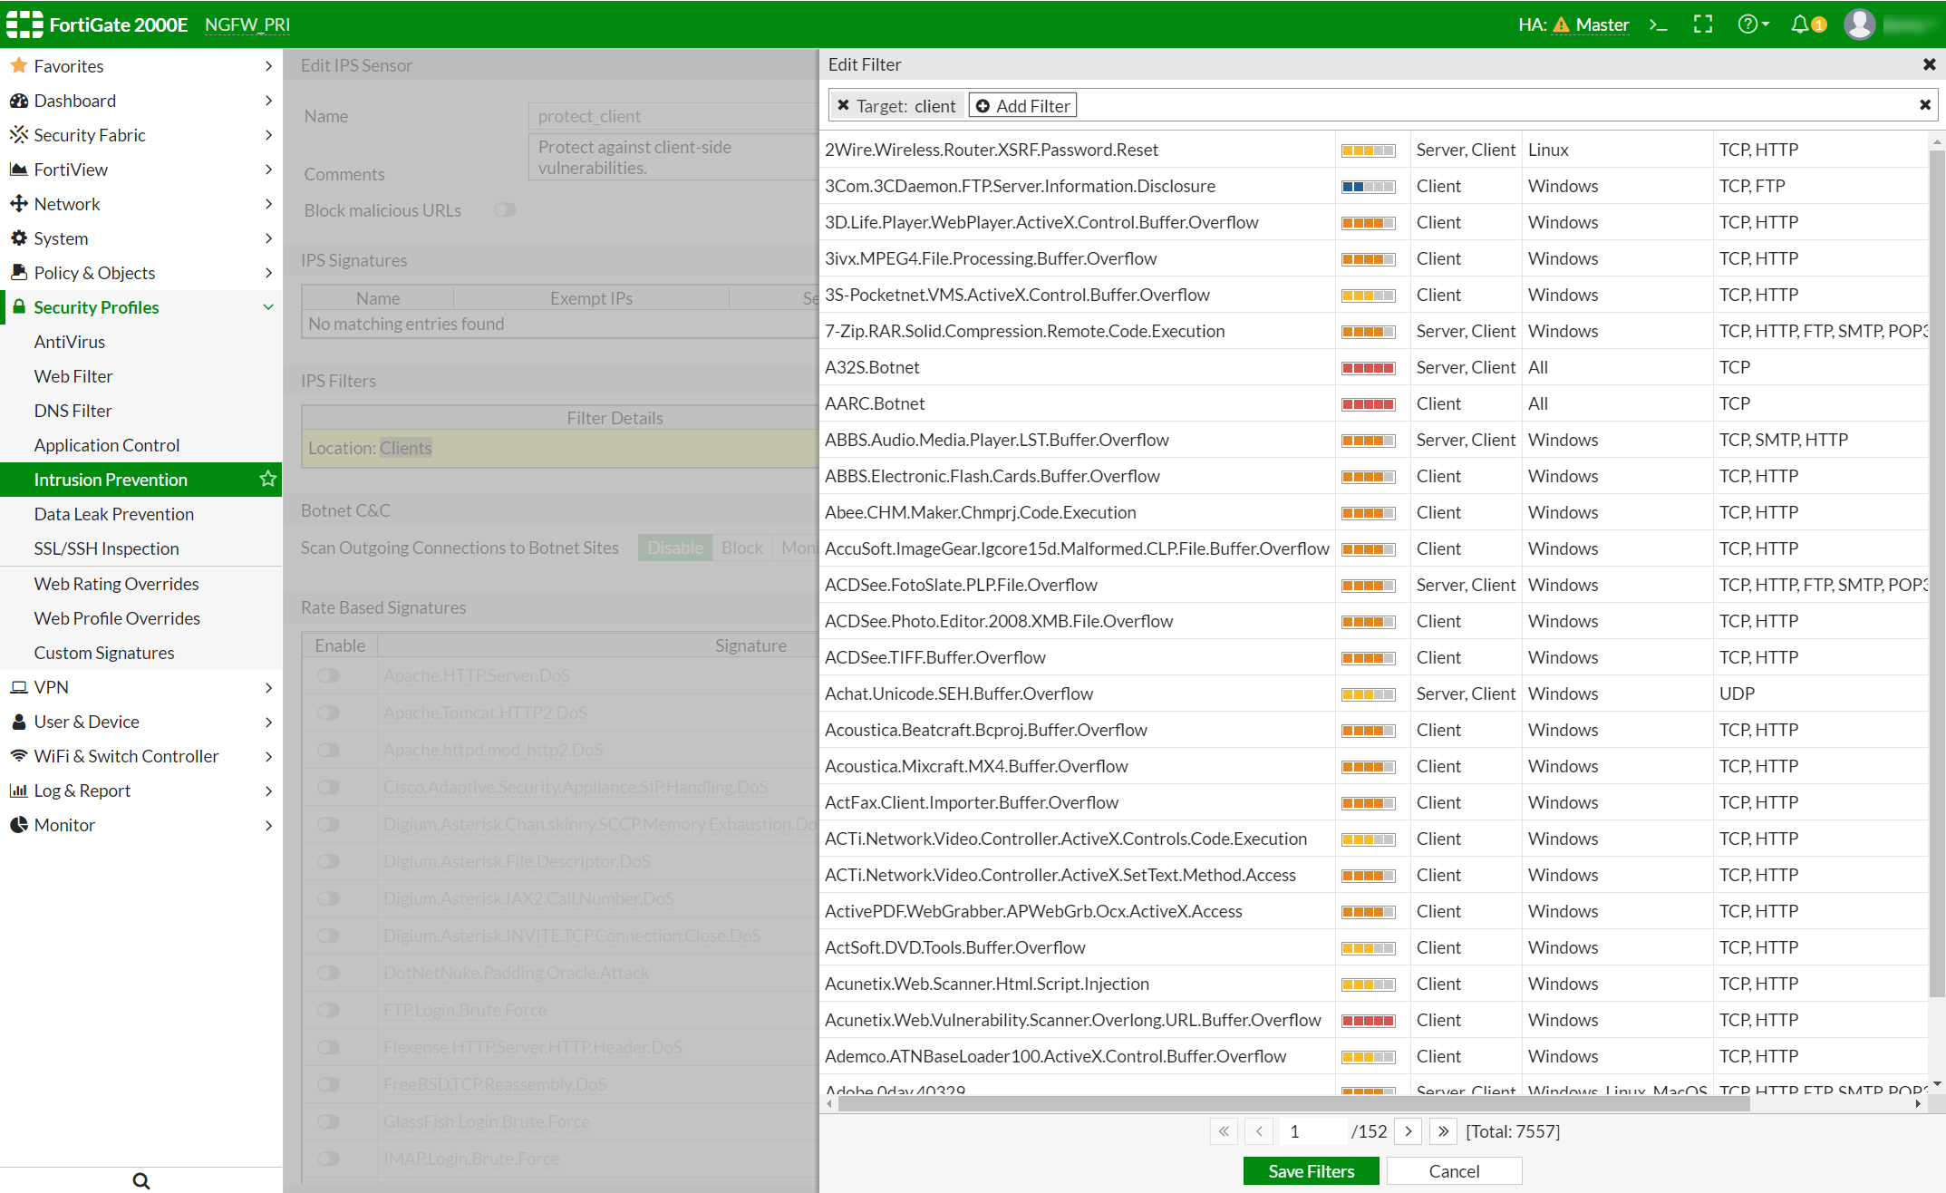Enable Apache.Tomcat.HTTP2.DoS rate signature
Image resolution: width=1946 pixels, height=1193 pixels.
click(x=328, y=713)
